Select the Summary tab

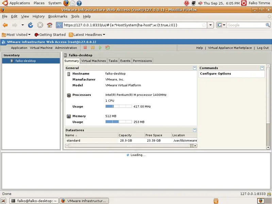(x=71, y=61)
